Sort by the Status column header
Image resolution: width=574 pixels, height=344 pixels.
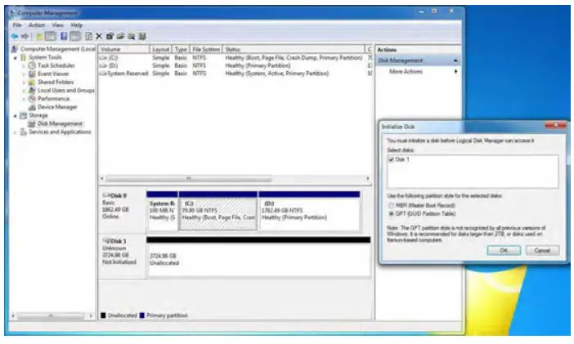tap(294, 49)
